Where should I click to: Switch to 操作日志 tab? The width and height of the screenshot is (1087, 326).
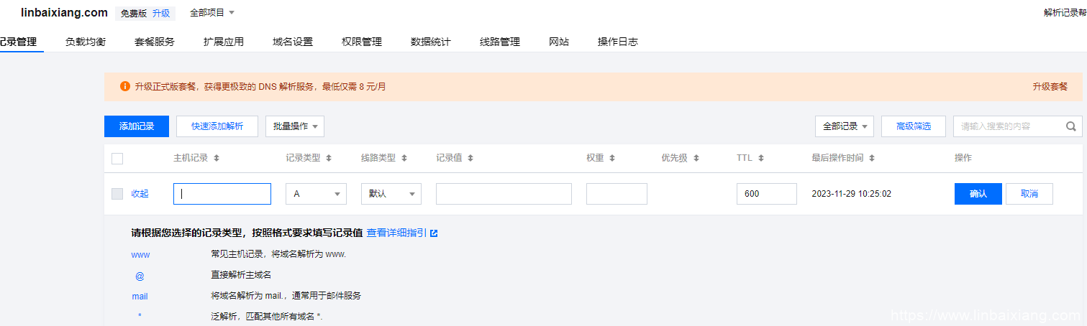pyautogui.click(x=618, y=42)
